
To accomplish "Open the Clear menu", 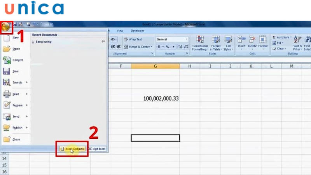I will [279, 49].
